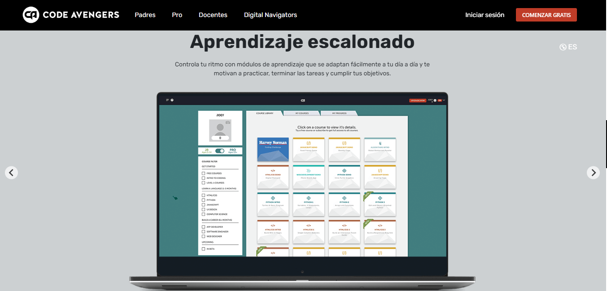Click the next carousel arrow
Viewport: 607px width, 291px height.
pyautogui.click(x=593, y=172)
